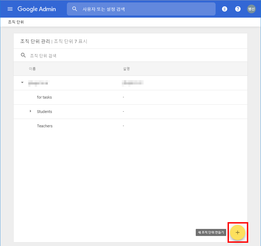261x246 pixels.
Task: Select the blurred top-level organization name
Action: [x=39, y=83]
